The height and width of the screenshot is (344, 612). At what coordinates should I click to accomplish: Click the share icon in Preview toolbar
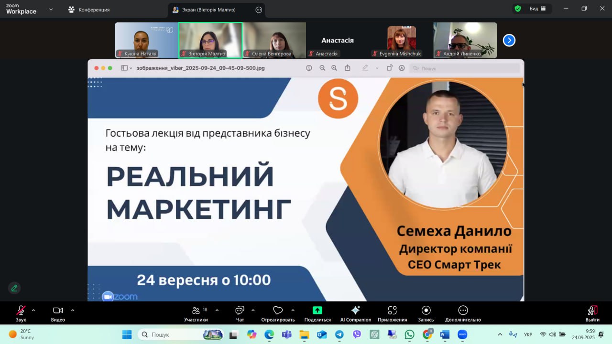pos(348,68)
